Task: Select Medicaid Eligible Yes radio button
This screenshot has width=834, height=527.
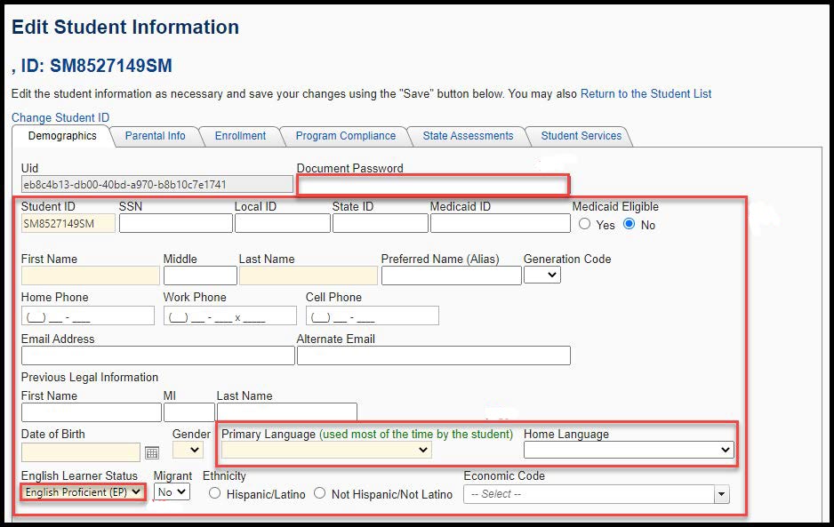Action: [585, 225]
